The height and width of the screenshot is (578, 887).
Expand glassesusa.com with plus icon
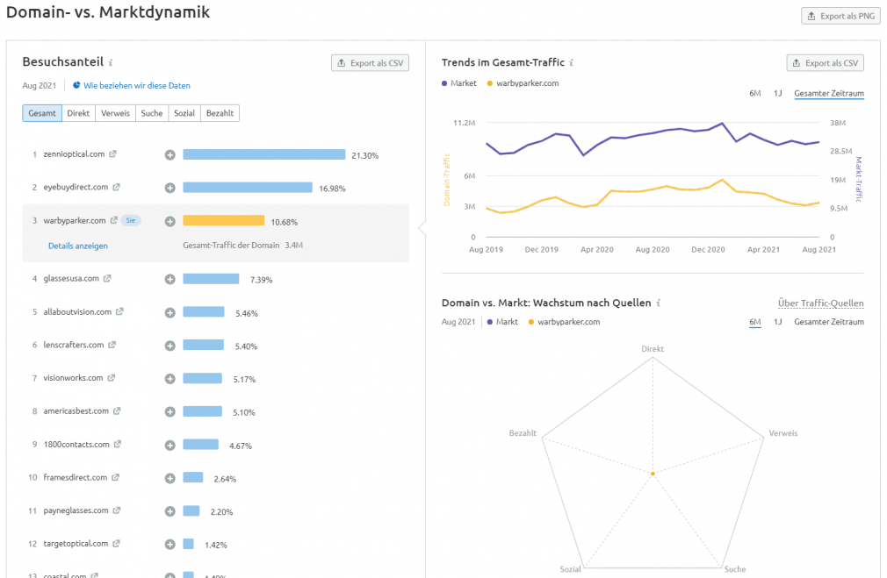(169, 279)
